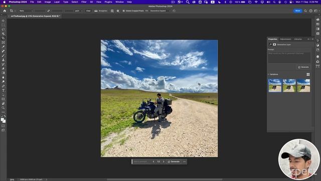Select the Eraser tool
321x181 pixels.
[x=3, y=68]
